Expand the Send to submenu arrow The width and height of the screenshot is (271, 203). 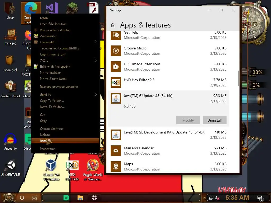pos(96,94)
